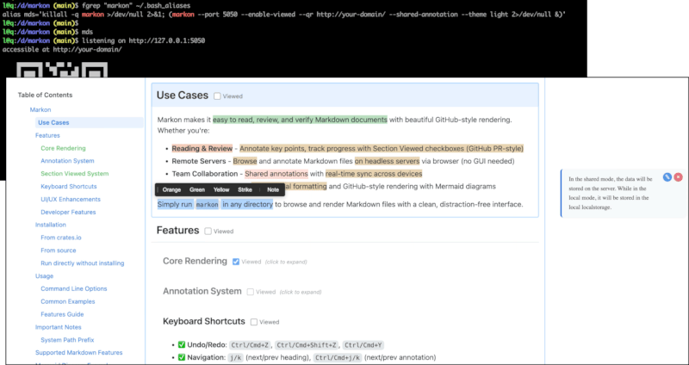Jump to Section Viewed System in the contents
The height and width of the screenshot is (365, 689).
75,173
